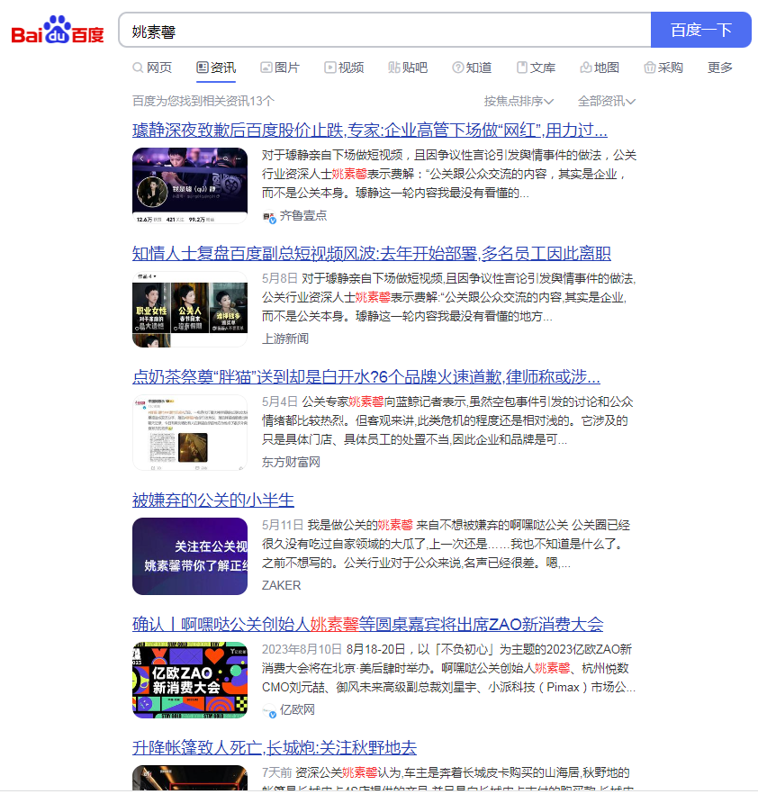The width and height of the screenshot is (758, 794).
Task: Click the text 百度为您找到相关资讯13个
Action: tap(203, 101)
